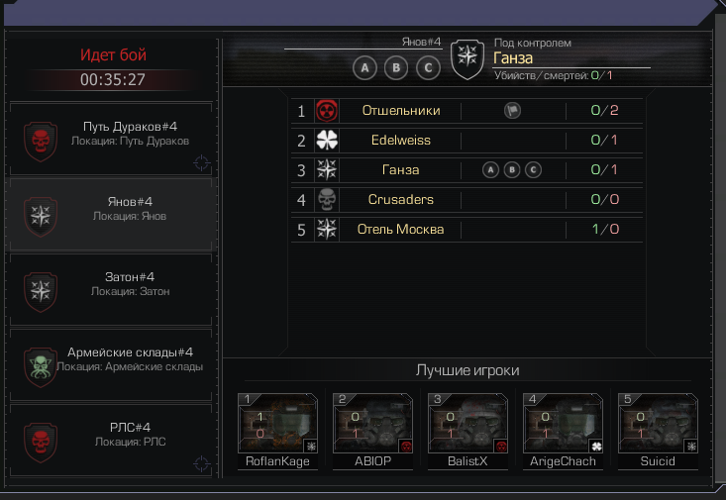Click the Ганза shield emblem in header
The height and width of the screenshot is (500, 726).
[467, 58]
